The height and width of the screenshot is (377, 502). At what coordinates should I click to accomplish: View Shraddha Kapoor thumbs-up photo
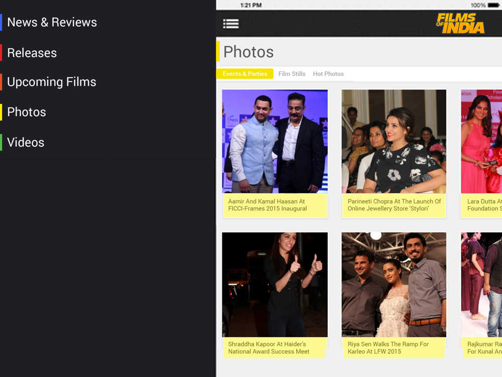[275, 285]
